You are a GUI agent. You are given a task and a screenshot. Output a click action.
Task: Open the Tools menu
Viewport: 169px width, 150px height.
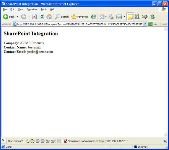tap(44, 9)
